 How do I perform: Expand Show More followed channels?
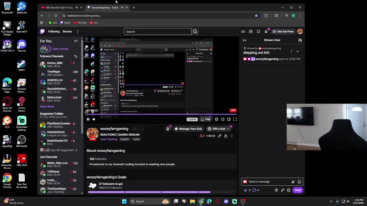click(47, 106)
